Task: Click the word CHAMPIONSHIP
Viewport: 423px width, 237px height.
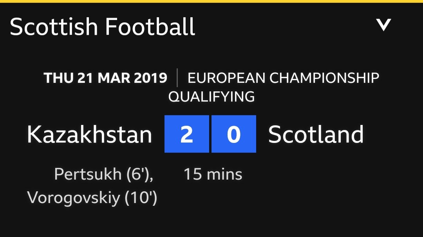Action: 324,78
